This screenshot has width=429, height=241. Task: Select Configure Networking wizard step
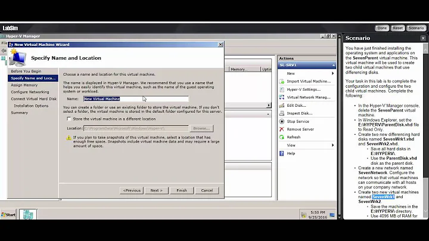click(x=30, y=92)
